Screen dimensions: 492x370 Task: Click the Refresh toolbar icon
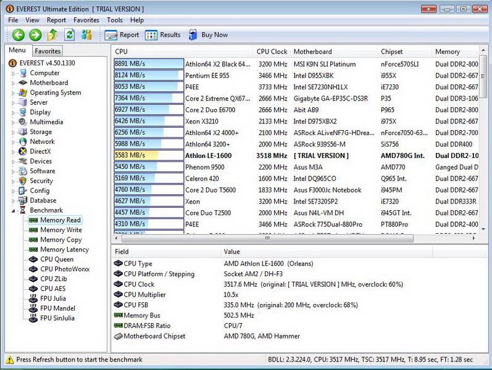[70, 35]
